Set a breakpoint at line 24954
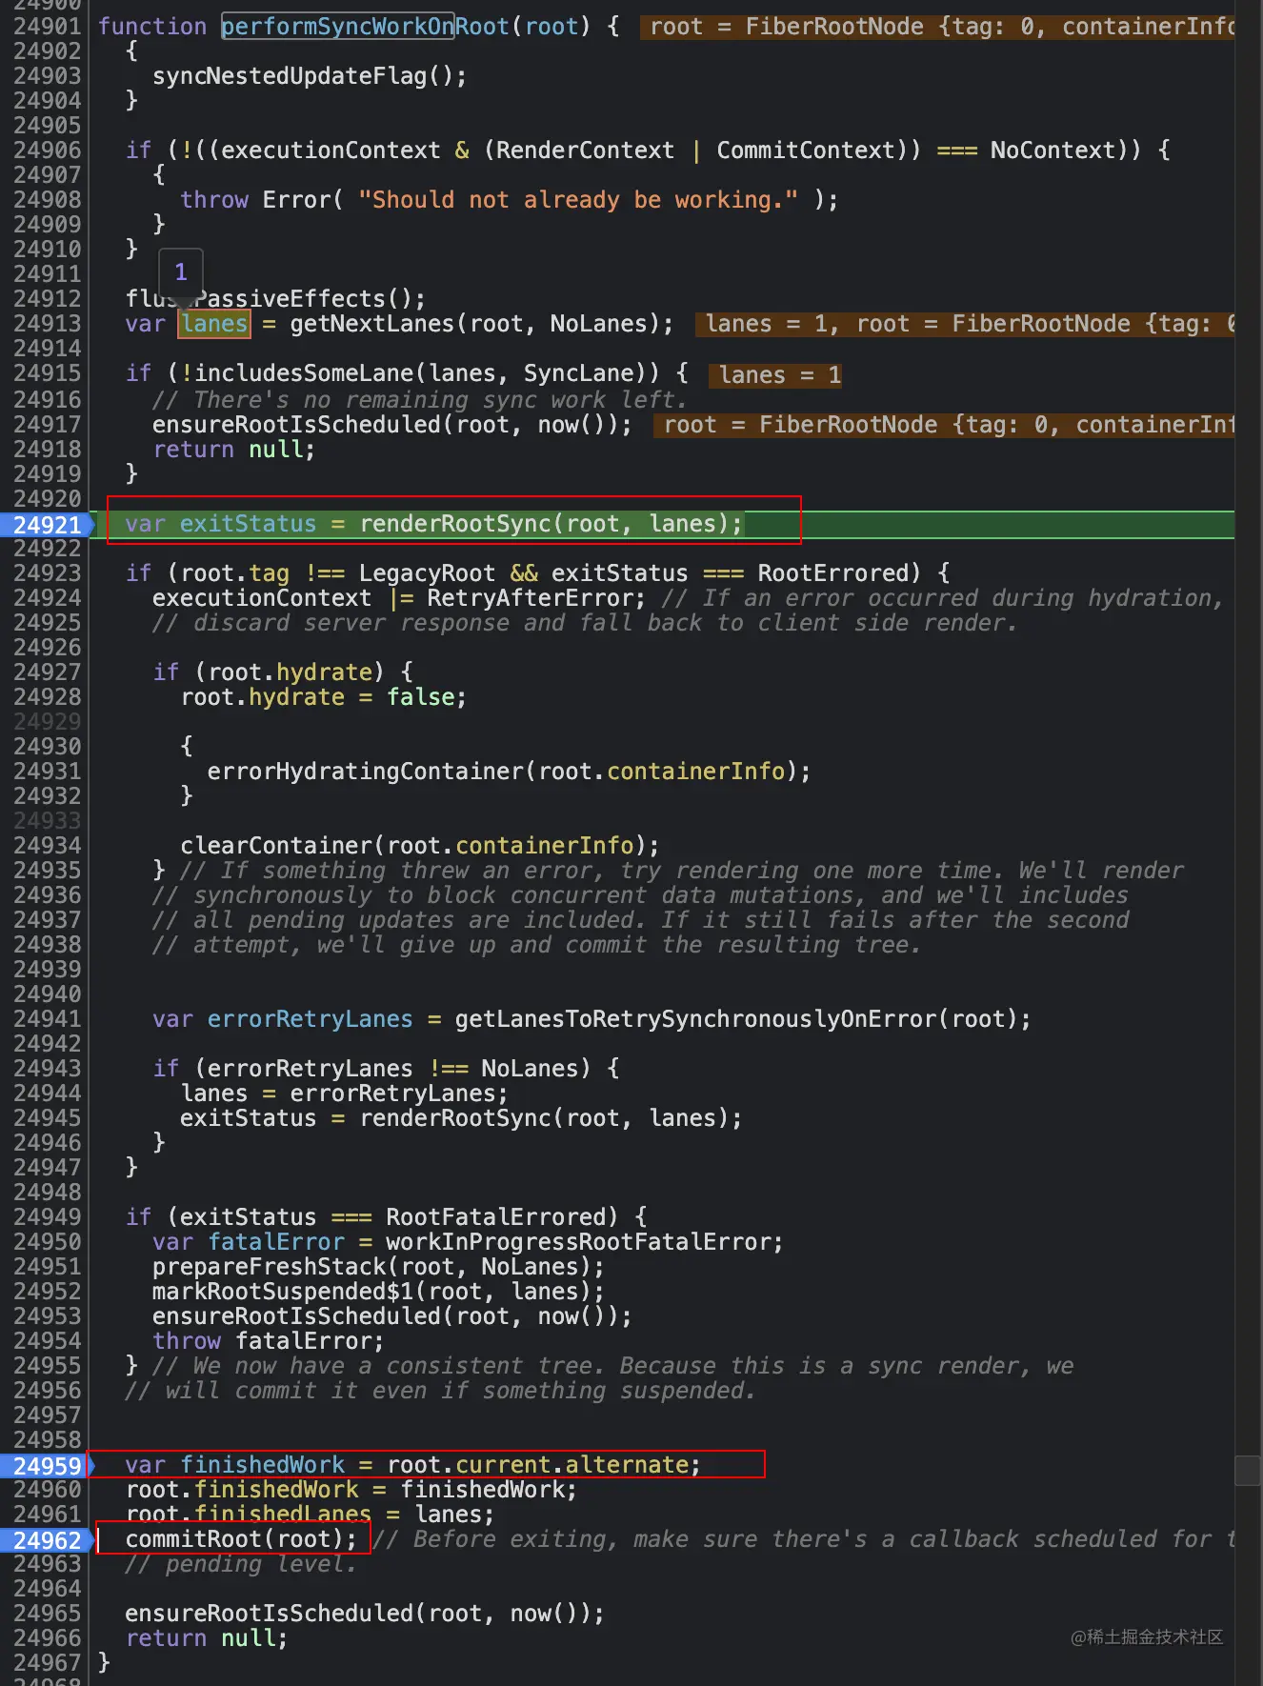This screenshot has height=1686, width=1263. (48, 1341)
